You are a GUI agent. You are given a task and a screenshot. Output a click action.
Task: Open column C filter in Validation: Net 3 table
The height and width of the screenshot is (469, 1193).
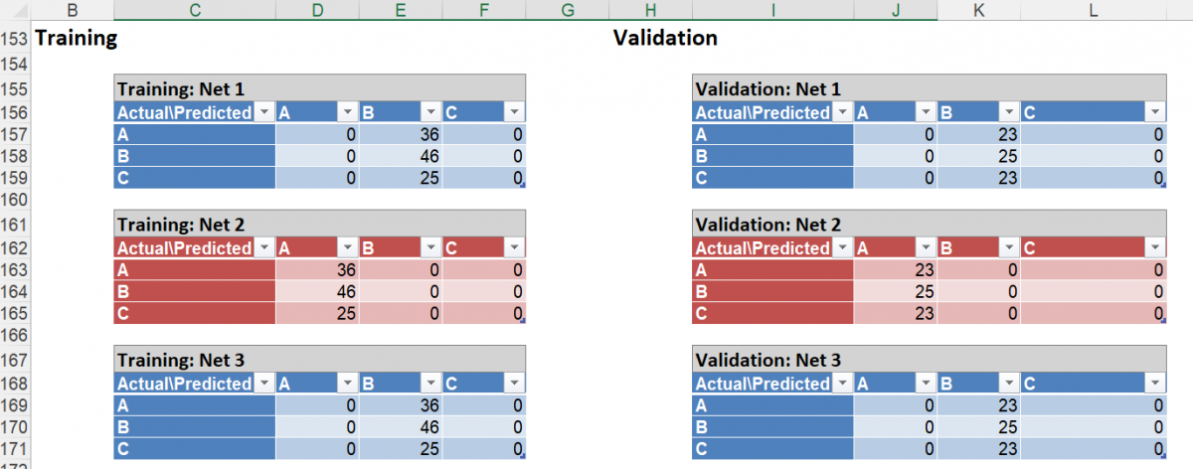[1155, 384]
